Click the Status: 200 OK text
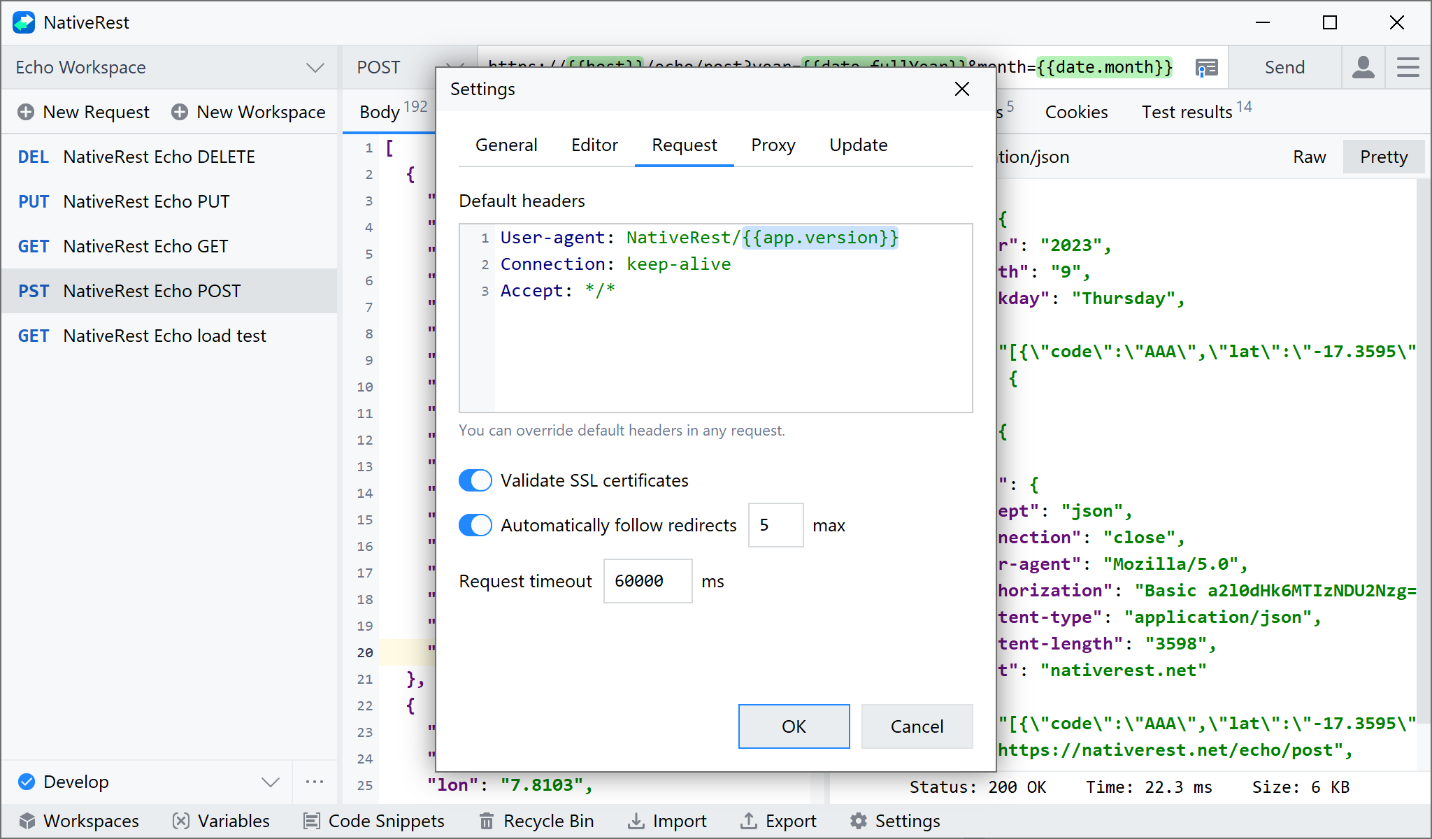The width and height of the screenshot is (1432, 839). tap(978, 787)
